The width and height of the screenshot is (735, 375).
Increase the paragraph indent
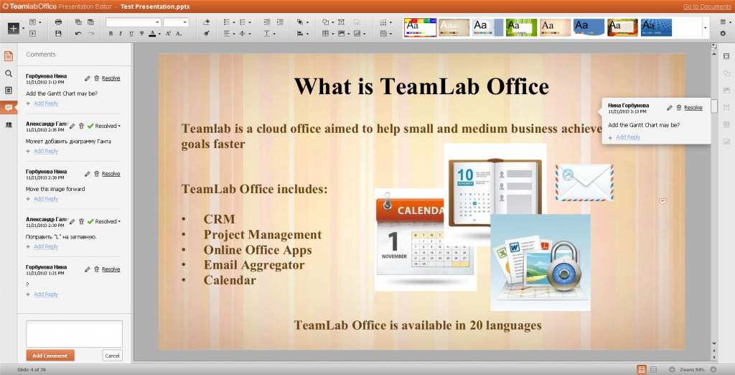click(x=281, y=22)
